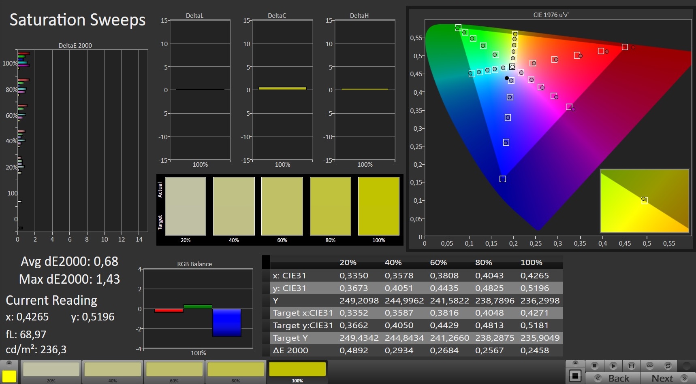Click the circular arrows refresh icon

[668, 366]
